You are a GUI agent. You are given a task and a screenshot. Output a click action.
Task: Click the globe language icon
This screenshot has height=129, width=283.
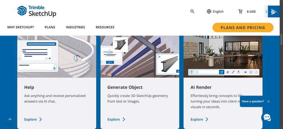[209, 12]
